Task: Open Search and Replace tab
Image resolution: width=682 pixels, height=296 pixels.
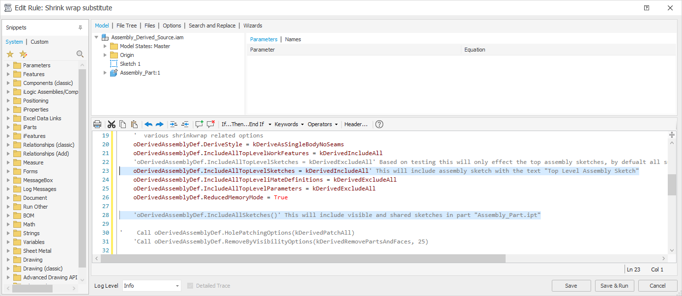Action: coord(212,26)
